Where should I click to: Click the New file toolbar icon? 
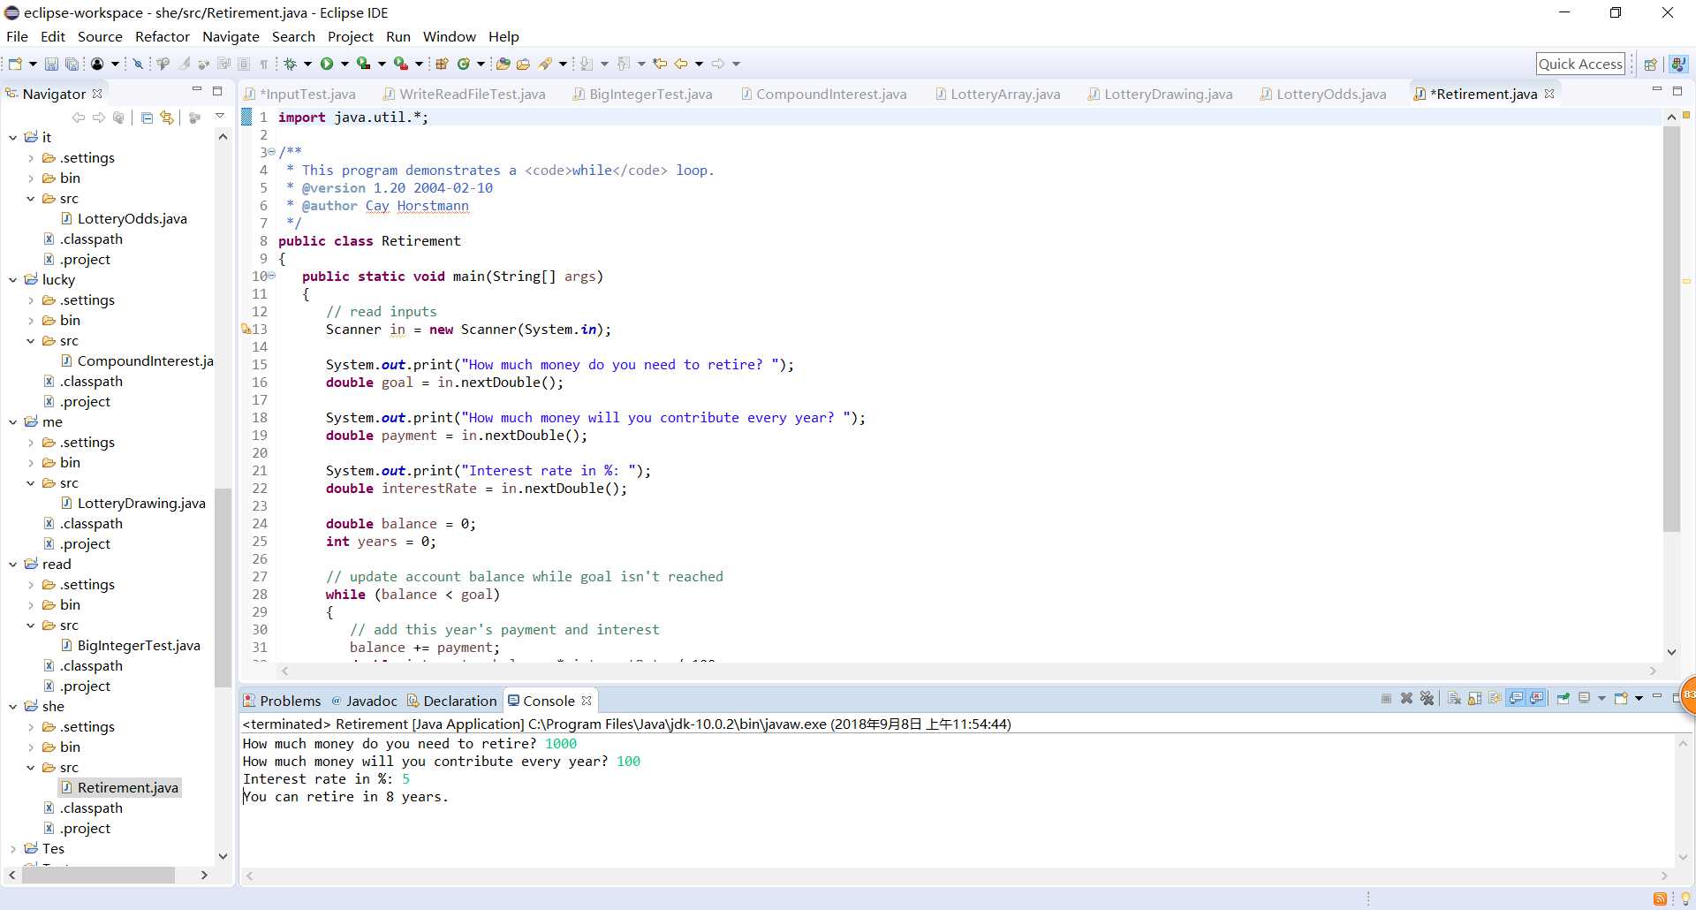15,64
